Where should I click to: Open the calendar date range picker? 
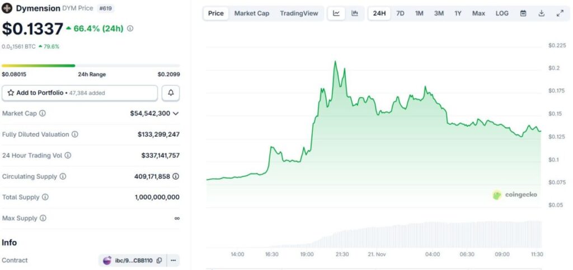(523, 13)
